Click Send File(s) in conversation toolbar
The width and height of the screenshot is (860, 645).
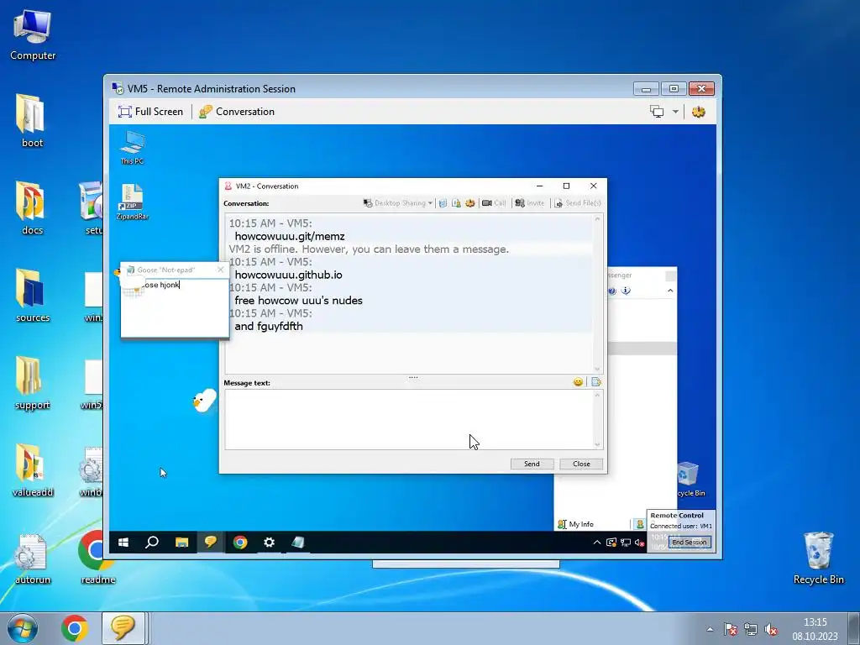tap(578, 203)
